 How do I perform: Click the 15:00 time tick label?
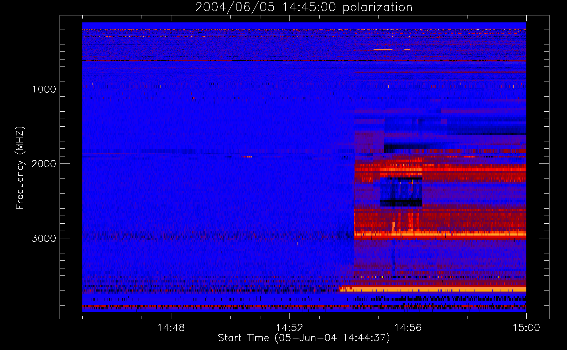click(x=526, y=328)
